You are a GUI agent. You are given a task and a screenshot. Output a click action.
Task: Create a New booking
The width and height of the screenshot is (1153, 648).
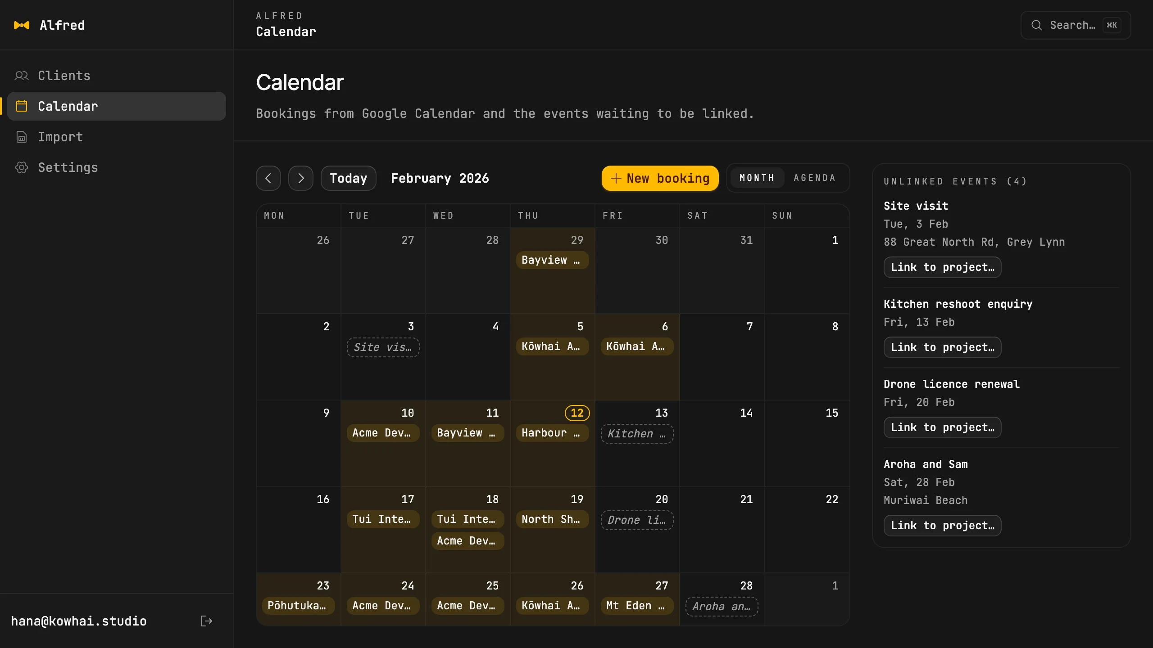point(660,178)
